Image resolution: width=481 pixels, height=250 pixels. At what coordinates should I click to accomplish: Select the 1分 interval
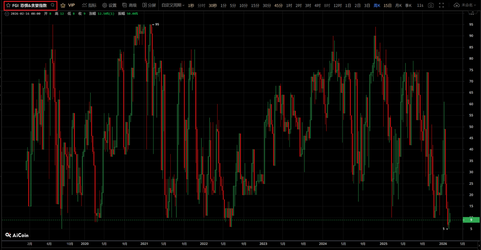(223, 5)
